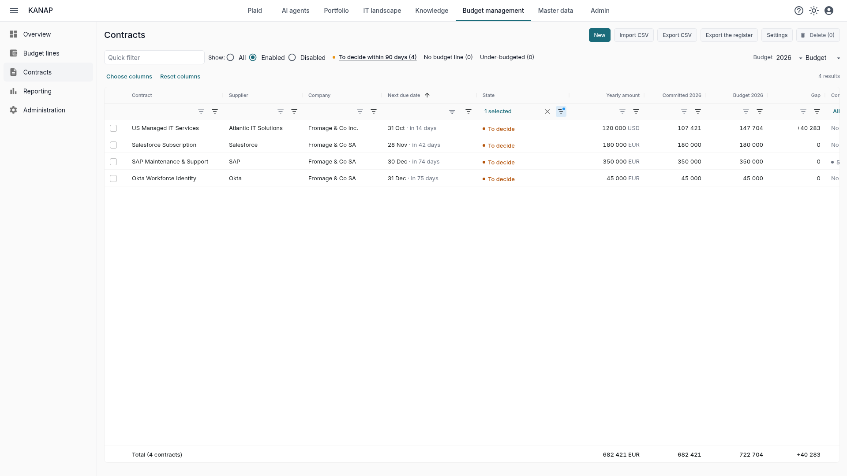This screenshot has width=847, height=476.
Task: Focus the Quick filter input field
Action: coord(154,57)
